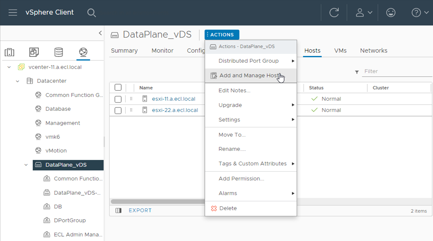Click the Filter input field
433x241 pixels.
397,71
